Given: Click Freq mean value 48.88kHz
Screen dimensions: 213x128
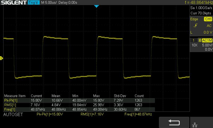Looking at the screenshot, I should pyautogui.click(x=59, y=109).
